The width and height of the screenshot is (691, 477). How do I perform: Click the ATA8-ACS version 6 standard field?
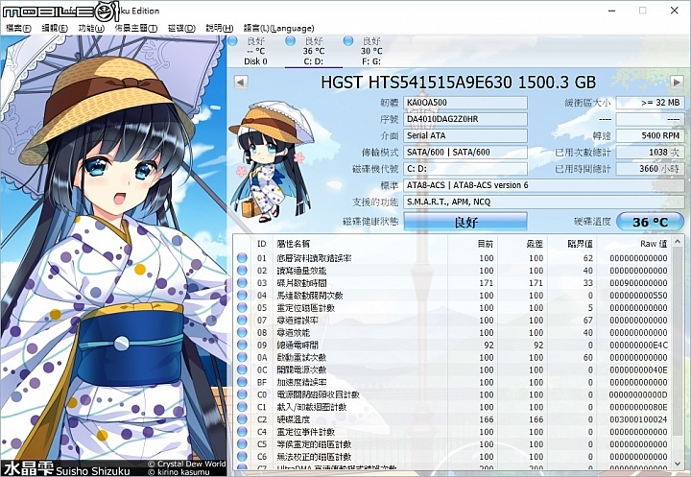pos(544,185)
